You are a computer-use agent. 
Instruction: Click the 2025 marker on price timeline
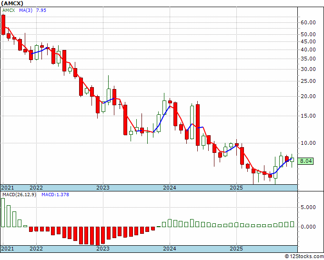(x=237, y=188)
